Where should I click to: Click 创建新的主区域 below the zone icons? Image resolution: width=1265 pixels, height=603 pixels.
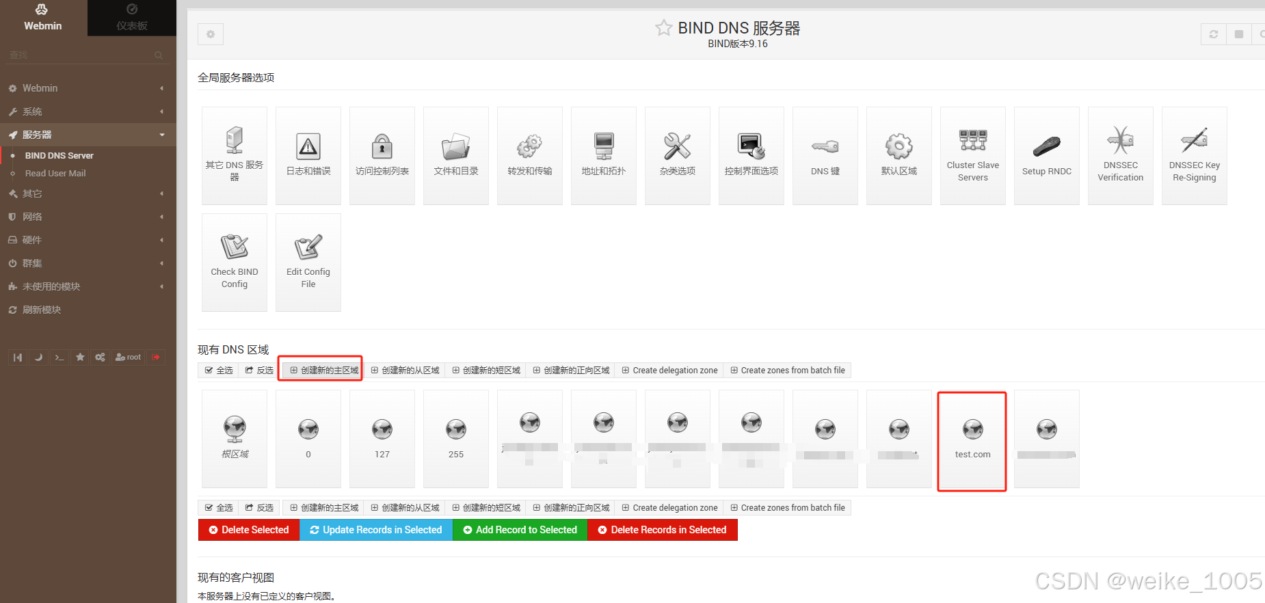click(x=324, y=507)
